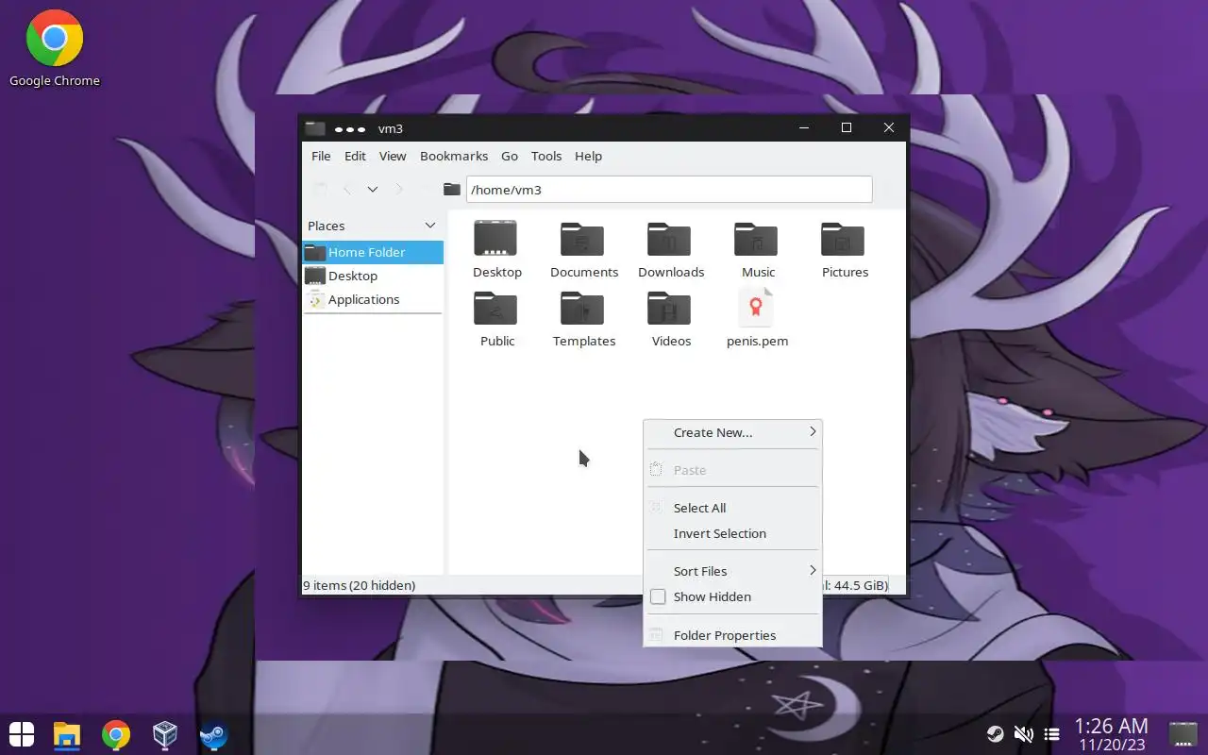Click the muted volume tray icon
1208x755 pixels.
[x=1023, y=734]
